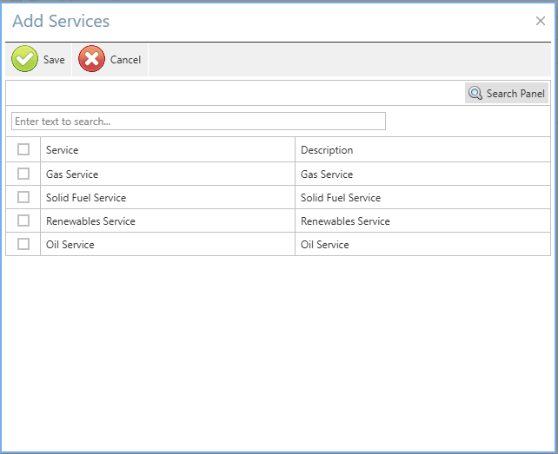Viewport: 558px width, 454px height.
Task: Focus the 'Enter text to search' field
Action: click(x=198, y=122)
